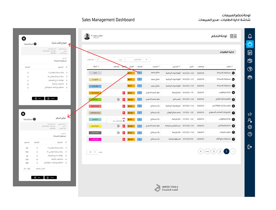Click the orange offer badge of order 00000114

[131, 113]
